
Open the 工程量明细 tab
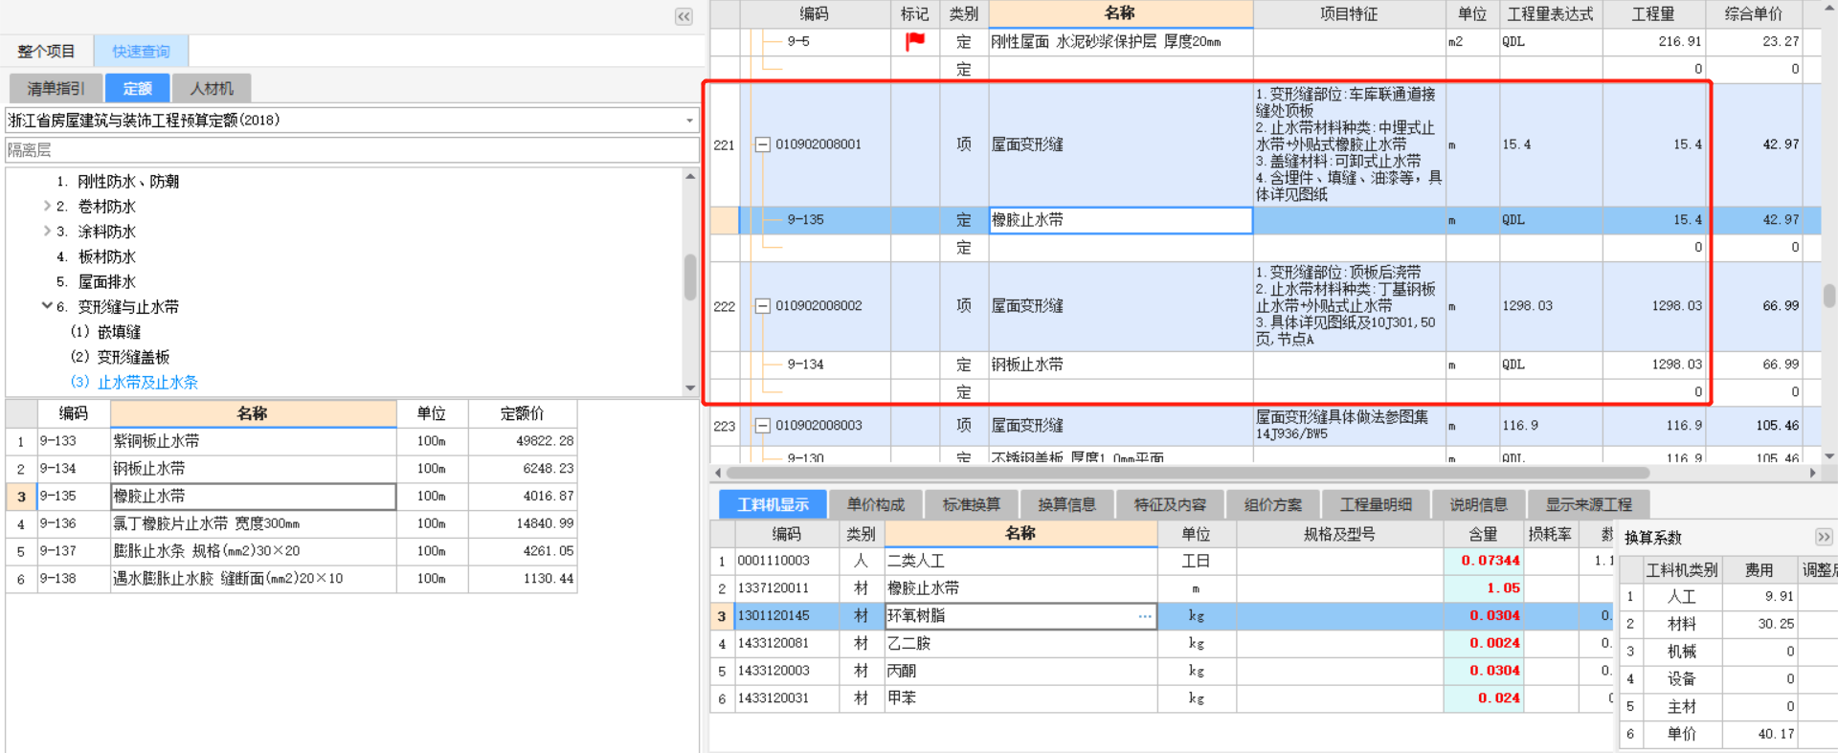[x=1376, y=504]
